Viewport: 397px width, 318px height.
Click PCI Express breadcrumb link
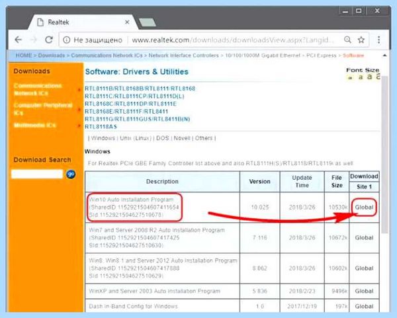(x=322, y=56)
